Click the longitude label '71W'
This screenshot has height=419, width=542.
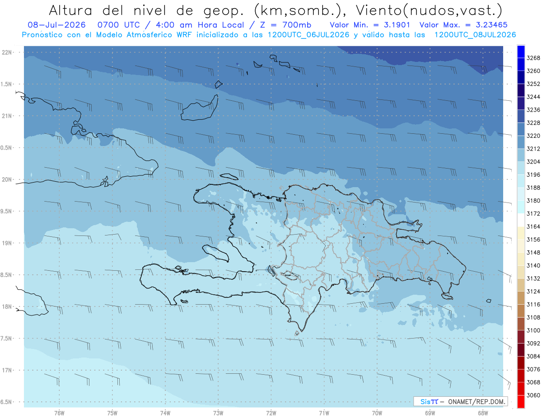click(x=324, y=413)
